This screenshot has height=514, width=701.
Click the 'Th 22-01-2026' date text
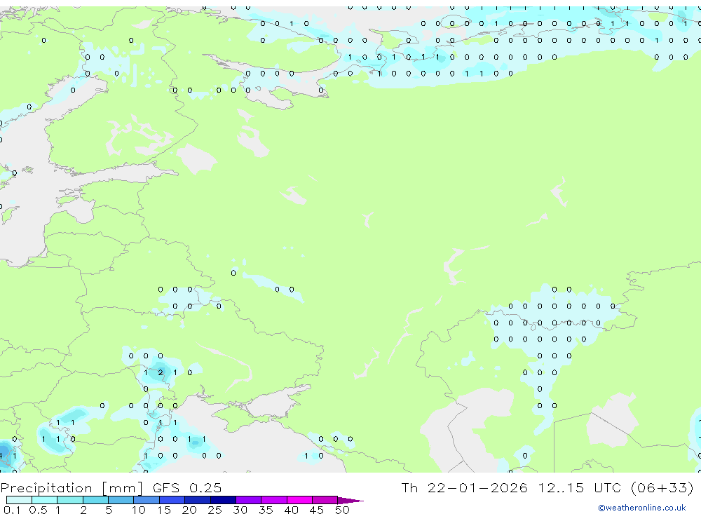coord(464,487)
